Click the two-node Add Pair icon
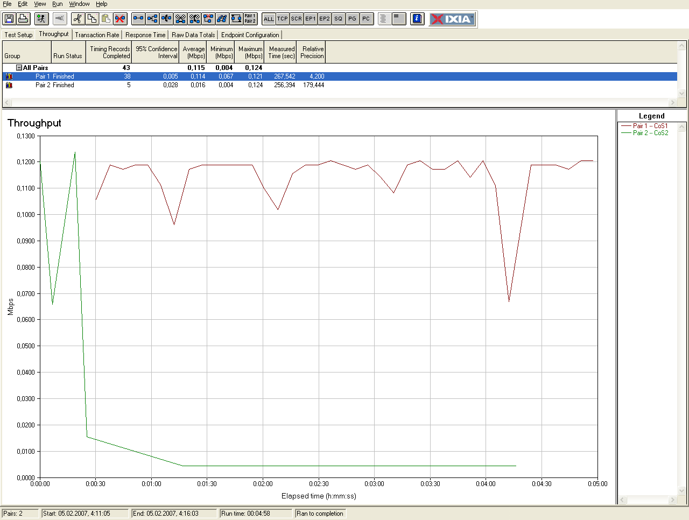Viewport: 689px width, 520px height. point(138,19)
